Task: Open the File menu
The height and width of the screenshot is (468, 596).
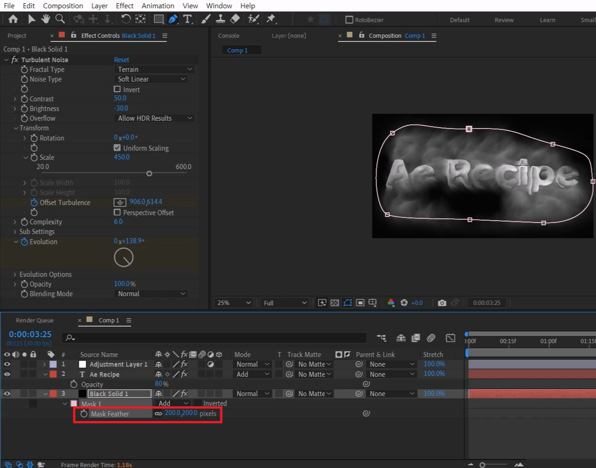Action: 9,6
